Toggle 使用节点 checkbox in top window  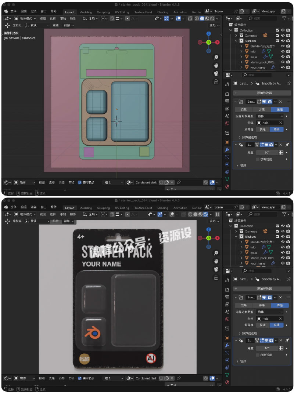tap(80, 182)
